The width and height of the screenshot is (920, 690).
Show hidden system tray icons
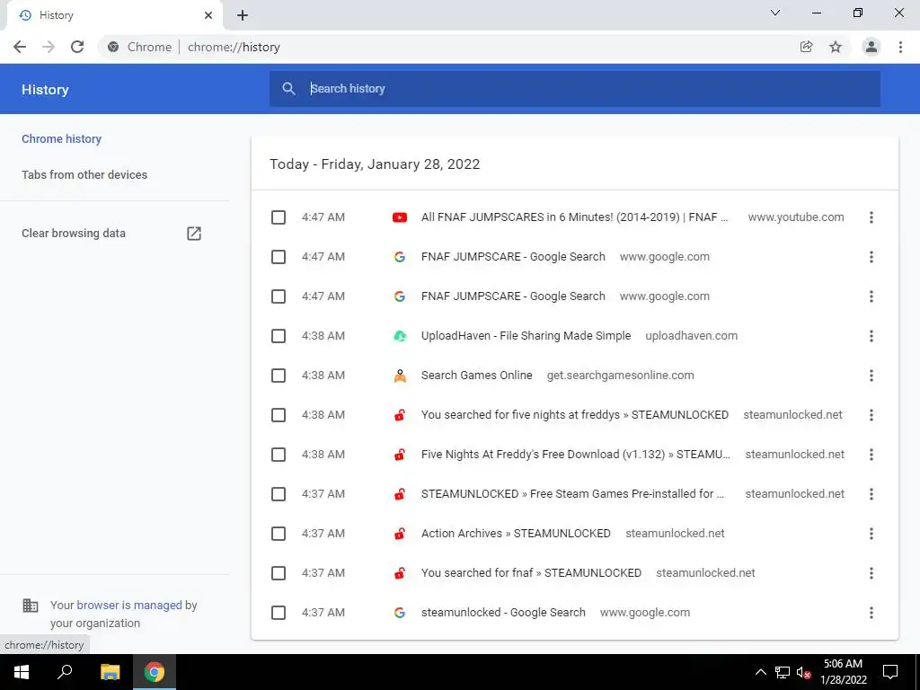click(760, 672)
